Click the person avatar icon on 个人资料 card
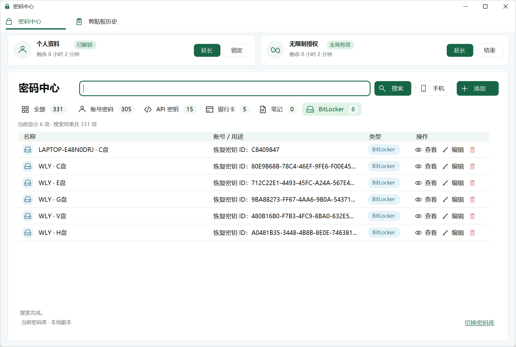The height and width of the screenshot is (347, 516). point(23,50)
